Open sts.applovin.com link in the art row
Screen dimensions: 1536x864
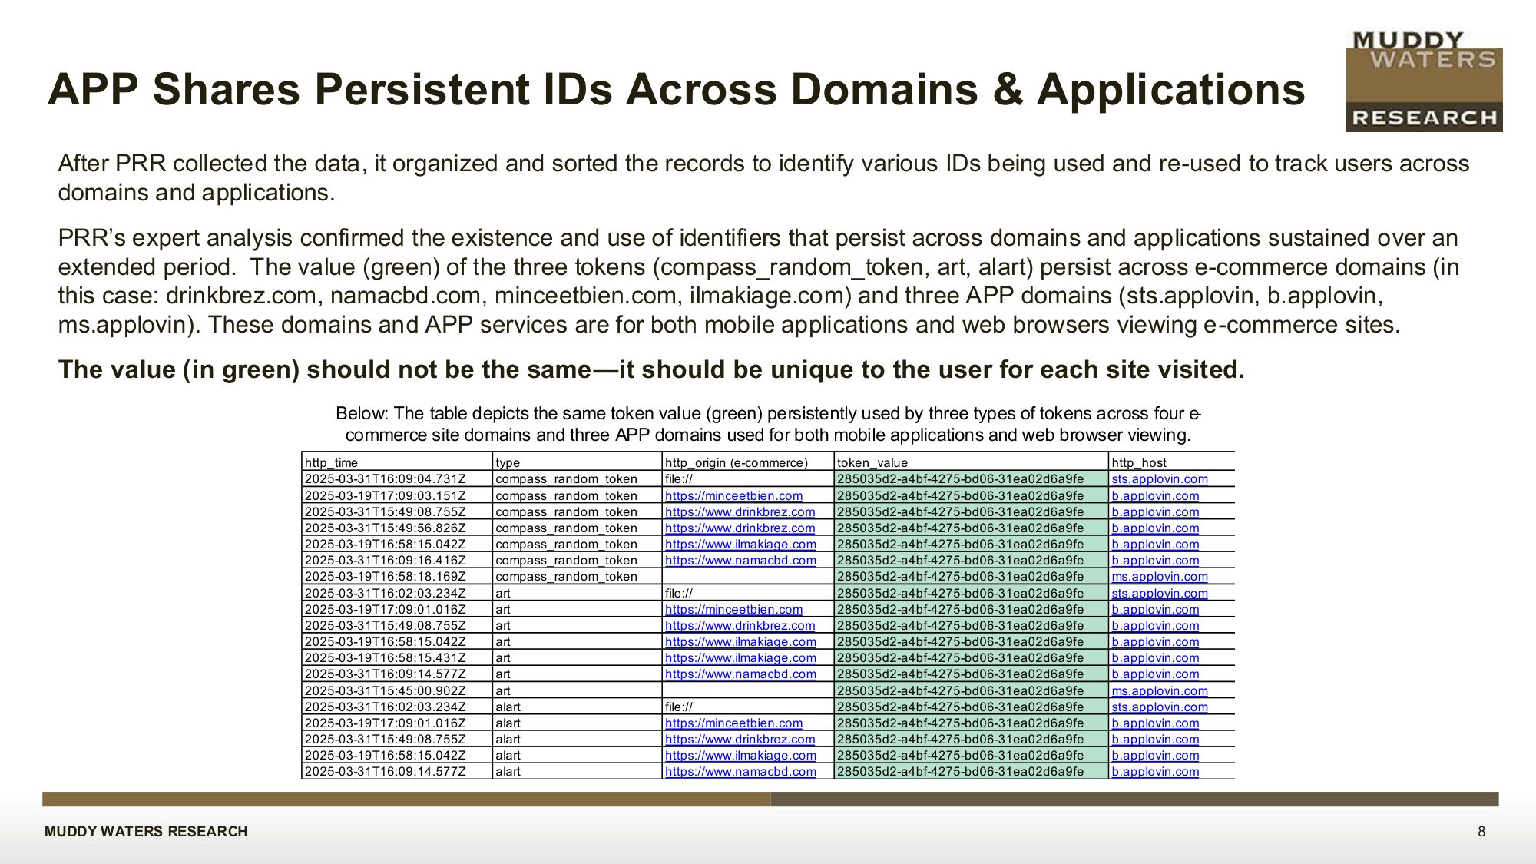click(x=1159, y=594)
